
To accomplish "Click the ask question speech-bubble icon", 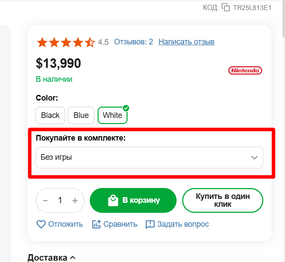I will (x=150, y=225).
